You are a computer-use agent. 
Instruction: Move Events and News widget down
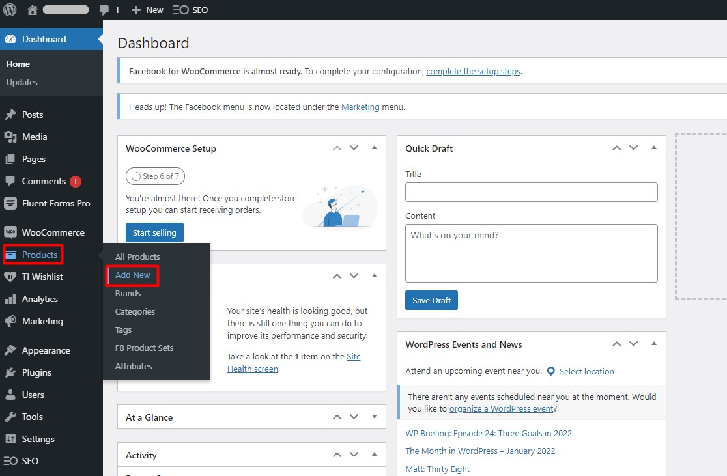click(633, 344)
